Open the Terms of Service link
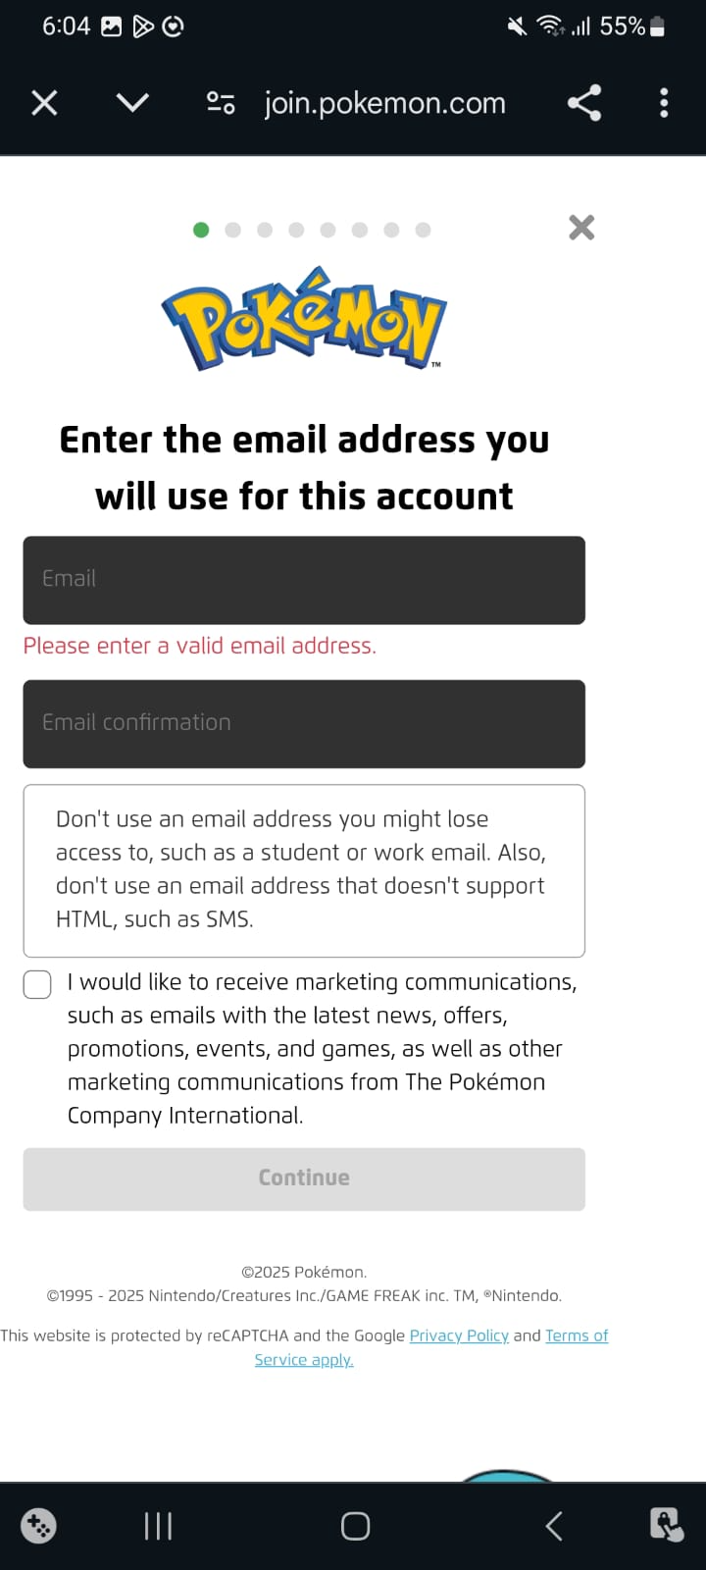This screenshot has width=706, height=1570. (577, 1335)
